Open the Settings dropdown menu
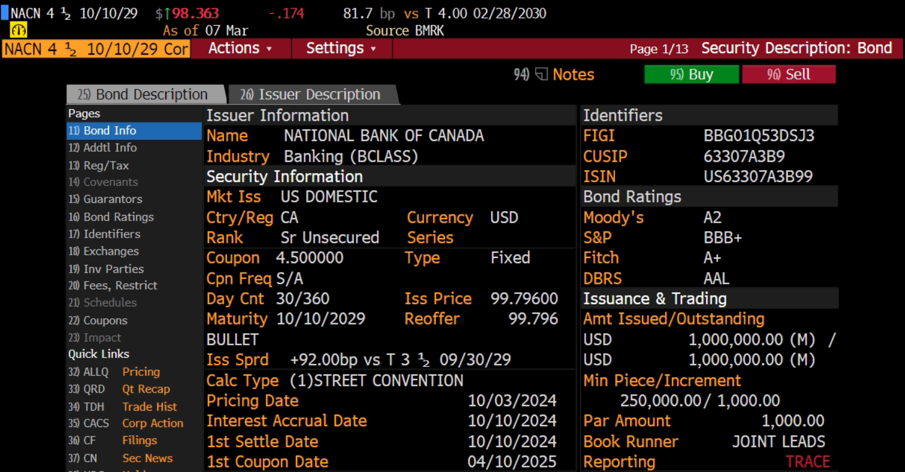This screenshot has height=472, width=905. click(x=341, y=49)
